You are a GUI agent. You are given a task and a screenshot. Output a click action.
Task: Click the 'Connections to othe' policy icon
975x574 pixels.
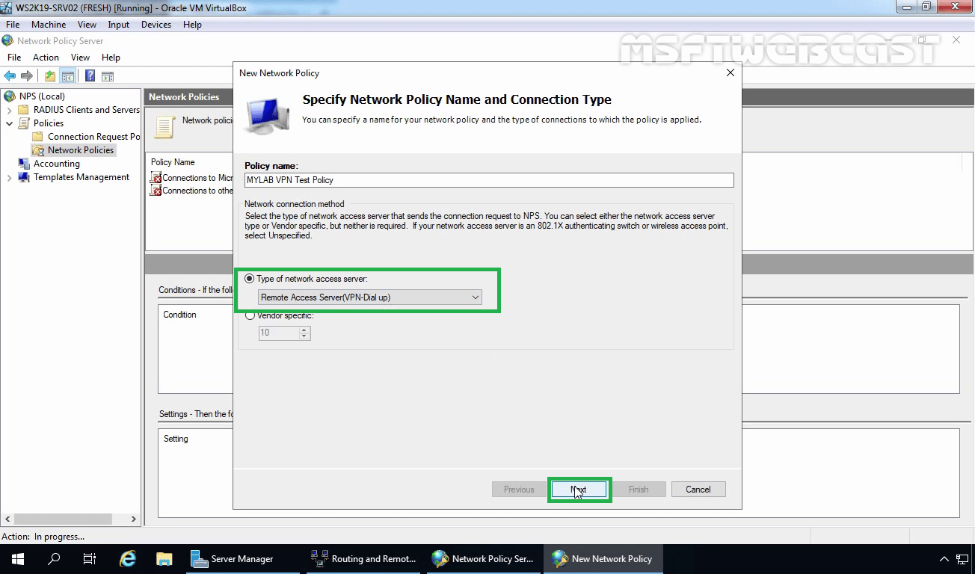(x=156, y=191)
